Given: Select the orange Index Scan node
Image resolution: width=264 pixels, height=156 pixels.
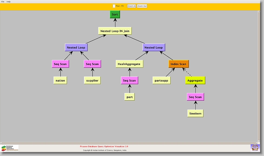Looking at the screenshot, I should (x=178, y=64).
